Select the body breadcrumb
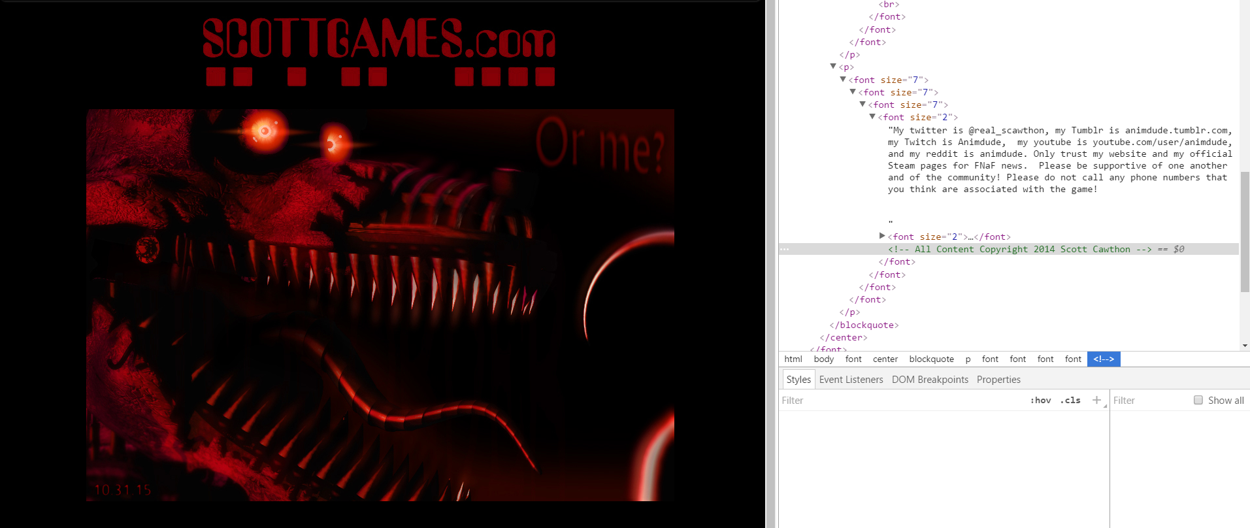This screenshot has height=528, width=1250. [824, 359]
